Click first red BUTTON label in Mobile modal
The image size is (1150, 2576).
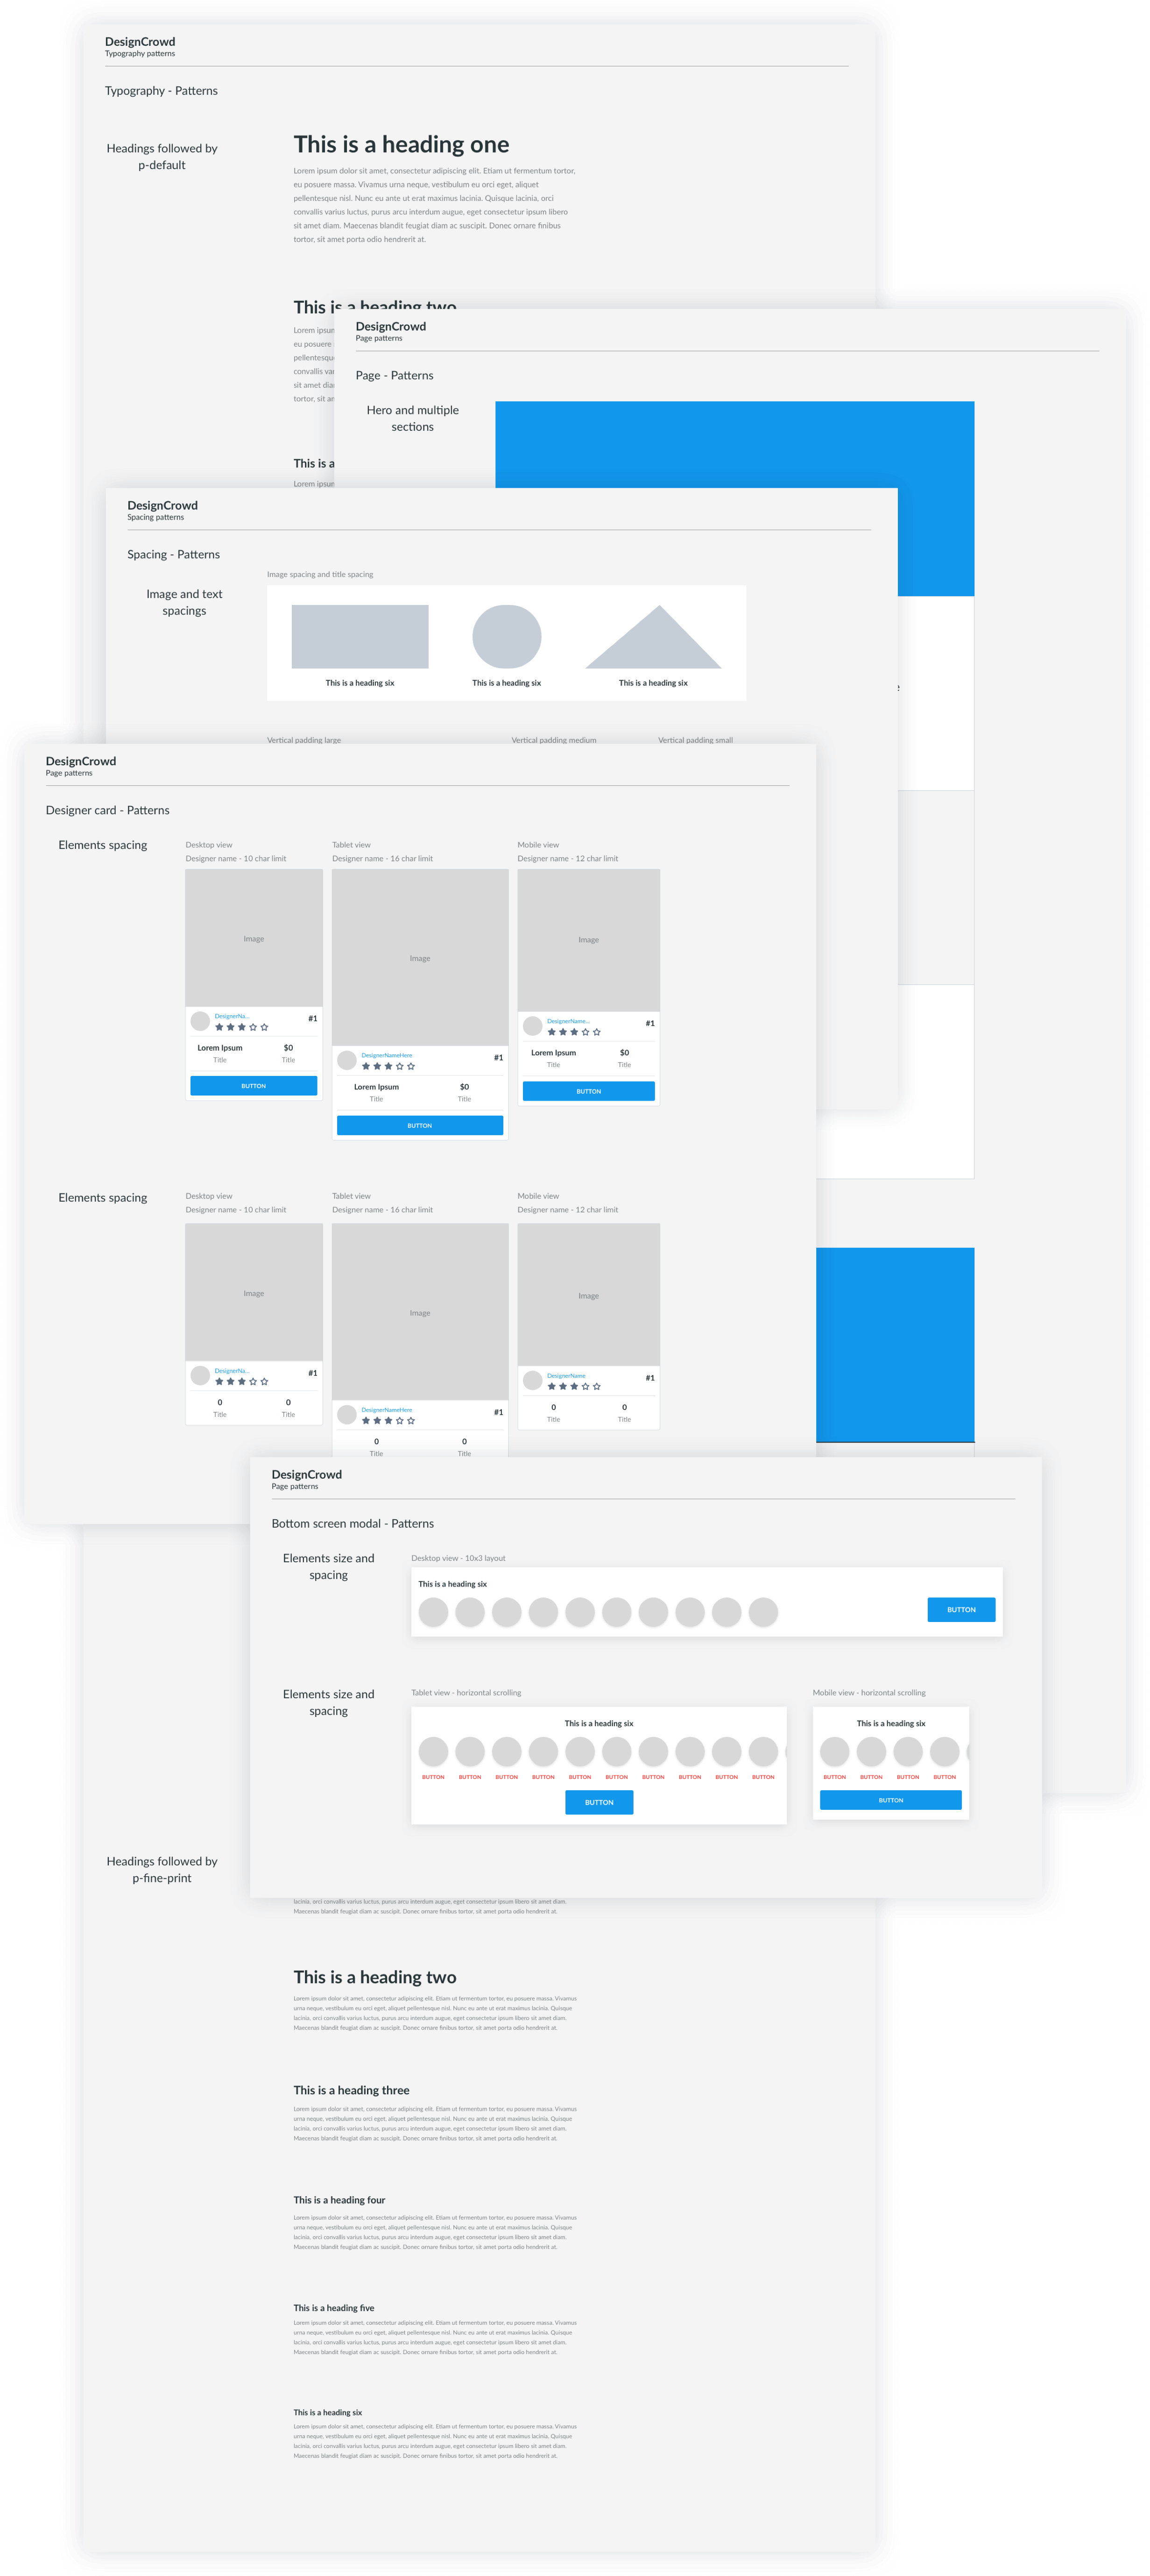(834, 1777)
